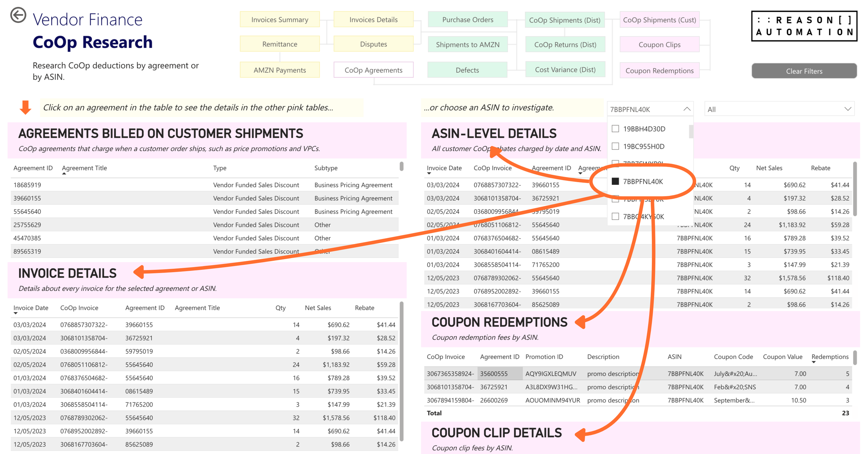Sort the Agreement Title column
The image size is (861, 454).
click(84, 168)
